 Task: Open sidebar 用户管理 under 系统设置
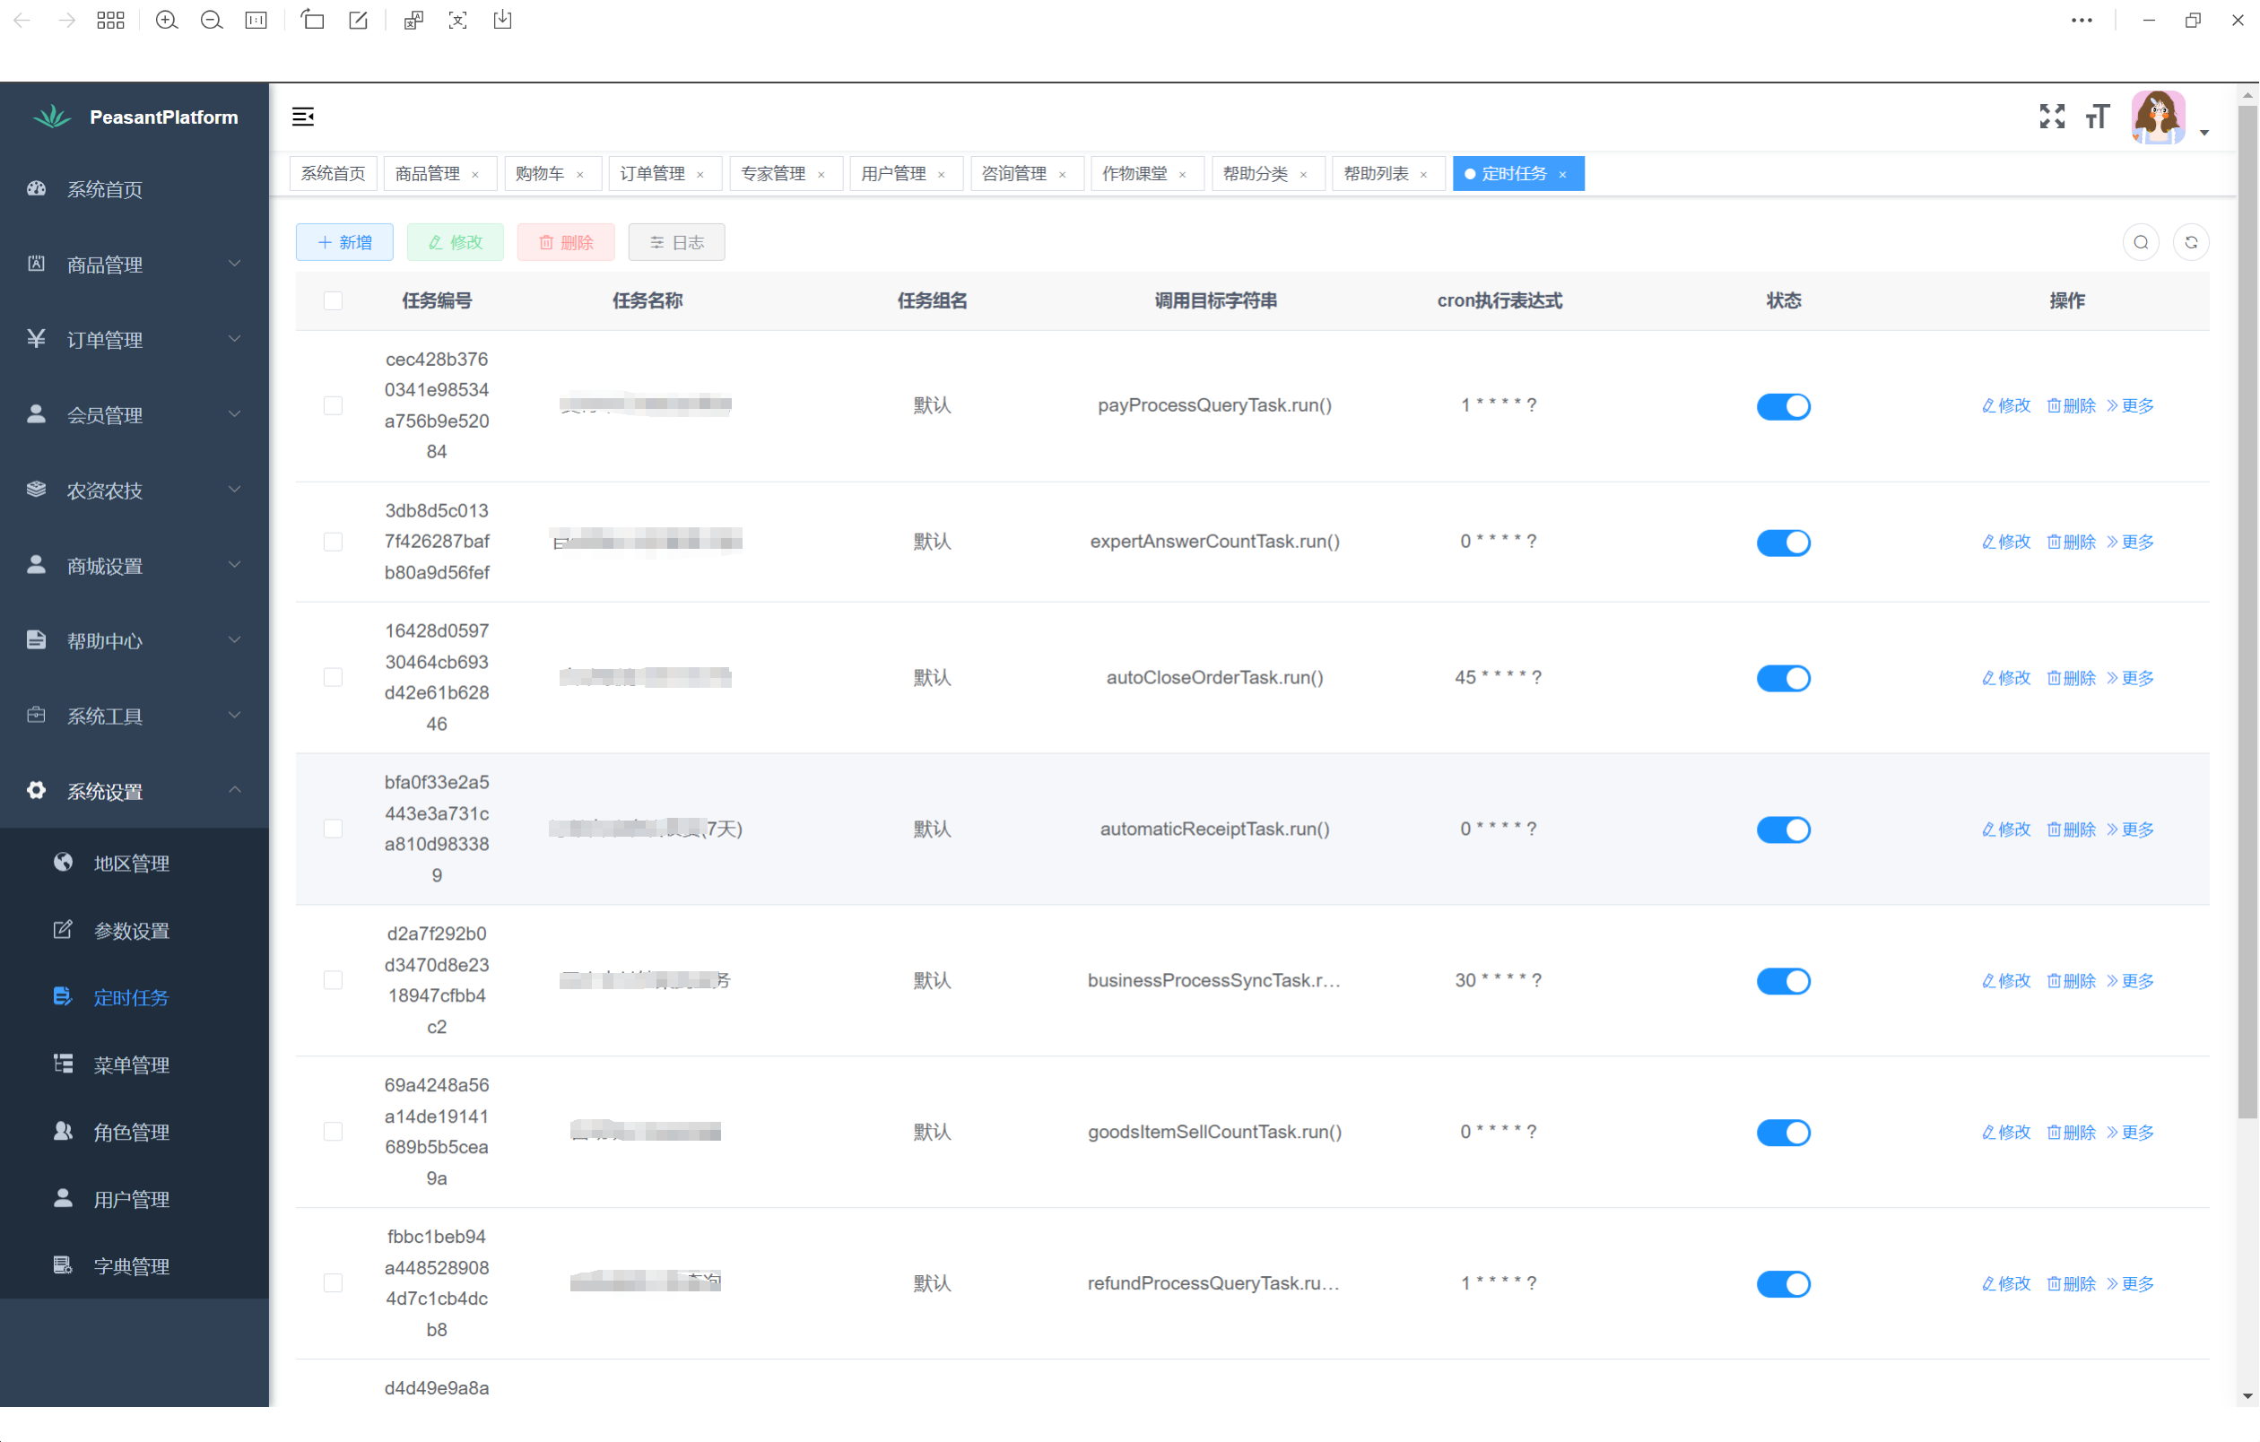135,1198
